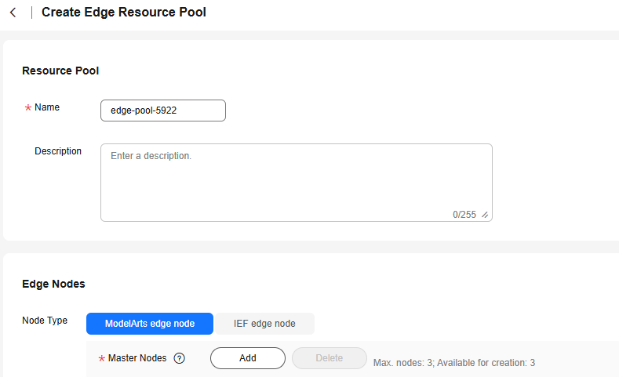This screenshot has width=619, height=377.
Task: Open the Master Nodes help tooltip icon
Action: click(179, 358)
